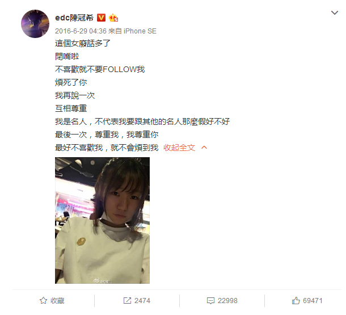Viewport: 346px width, 315px height.
Task: Click the comment bubble icon
Action: [210, 301]
